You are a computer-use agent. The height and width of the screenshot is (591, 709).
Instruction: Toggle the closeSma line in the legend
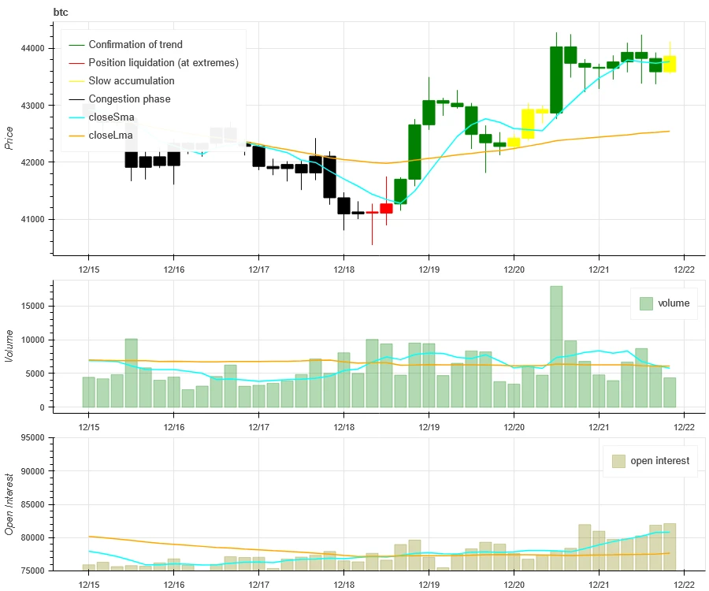click(x=111, y=117)
